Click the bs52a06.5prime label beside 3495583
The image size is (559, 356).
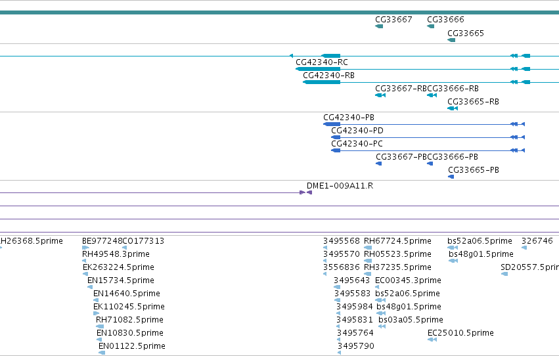pyautogui.click(x=407, y=294)
